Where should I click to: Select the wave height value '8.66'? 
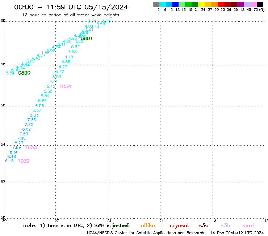pos(14,152)
